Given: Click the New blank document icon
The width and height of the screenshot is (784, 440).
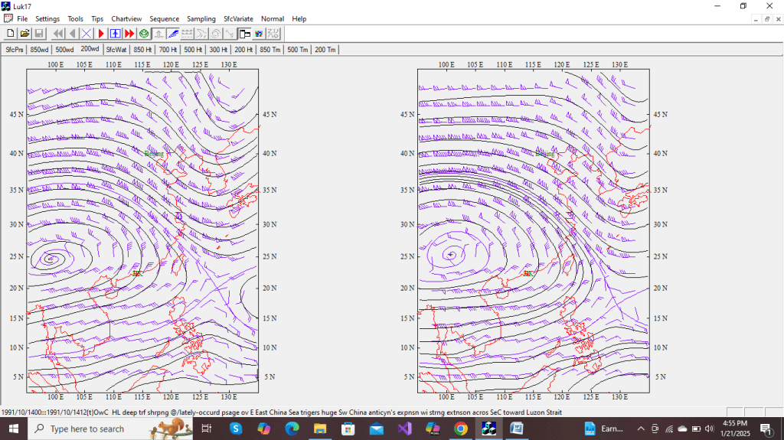Looking at the screenshot, I should 11,34.
